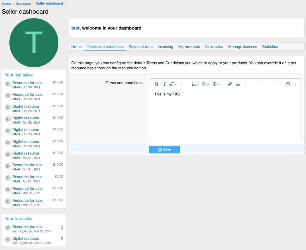Image resolution: width=306 pixels, height=250 pixels.
Task: Click gear icon beside top sales Resource for sale
Action: pos(8,228)
